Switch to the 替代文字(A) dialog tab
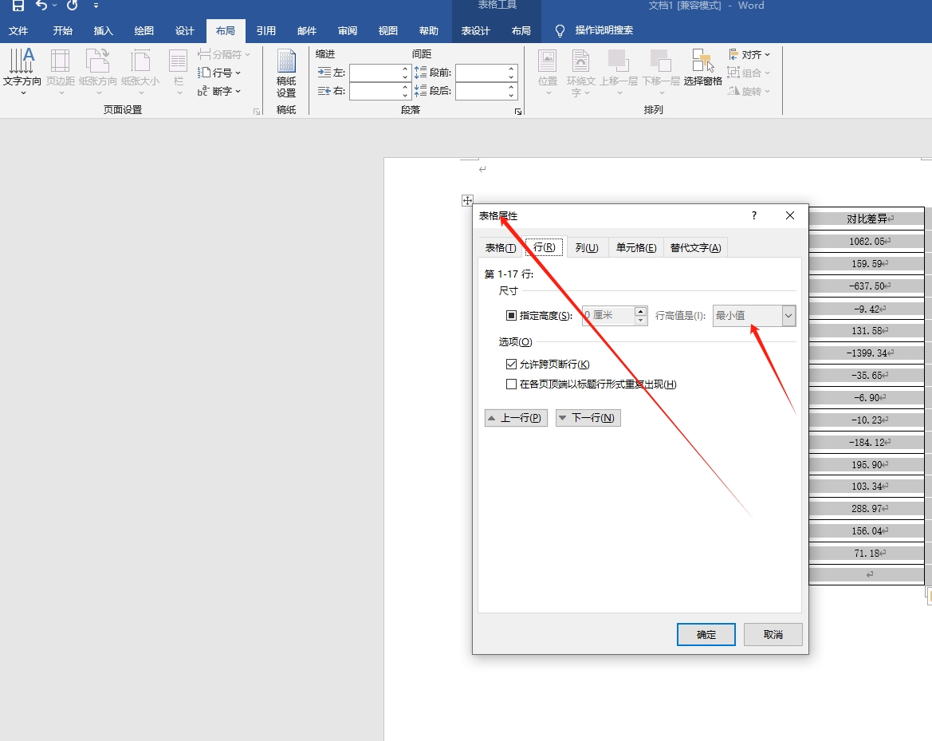The width and height of the screenshot is (932, 741). 695,247
